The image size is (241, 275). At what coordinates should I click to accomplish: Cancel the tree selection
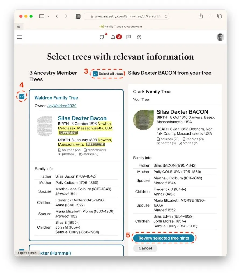click(x=145, y=248)
